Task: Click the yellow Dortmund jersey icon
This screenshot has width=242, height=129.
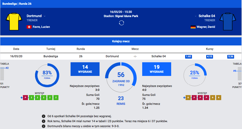Action: (14, 22)
